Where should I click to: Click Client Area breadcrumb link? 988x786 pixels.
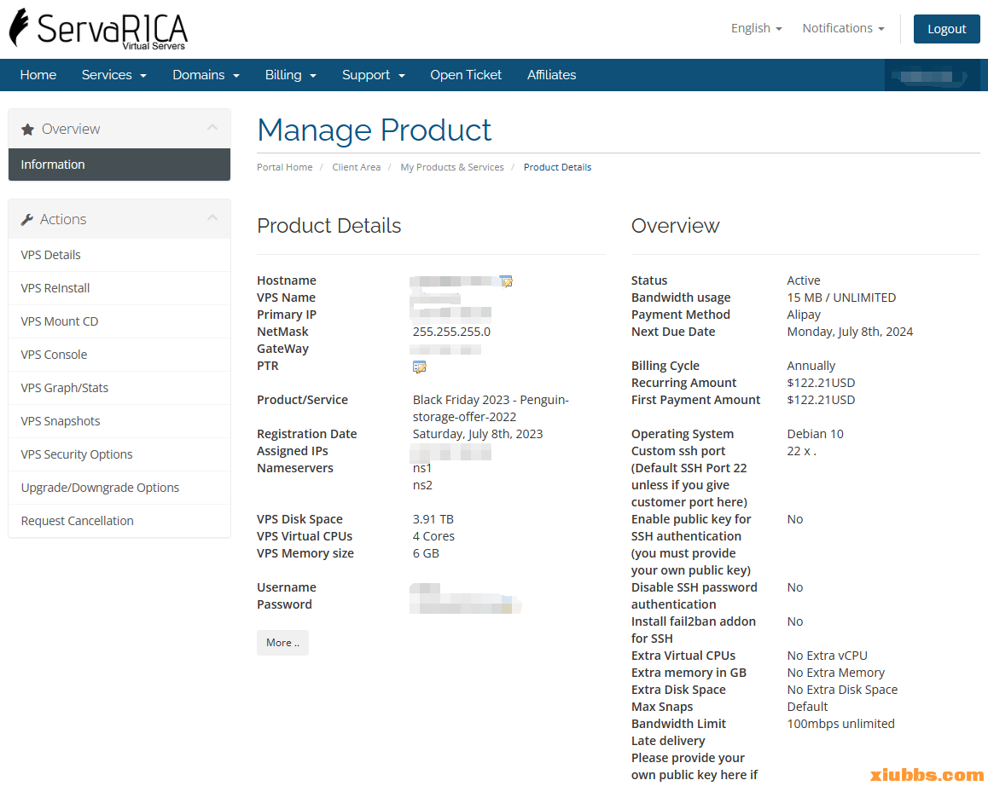tap(357, 167)
